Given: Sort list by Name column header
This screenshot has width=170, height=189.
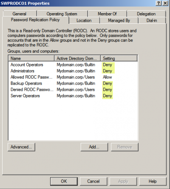Looking at the screenshot, I should (31, 58).
